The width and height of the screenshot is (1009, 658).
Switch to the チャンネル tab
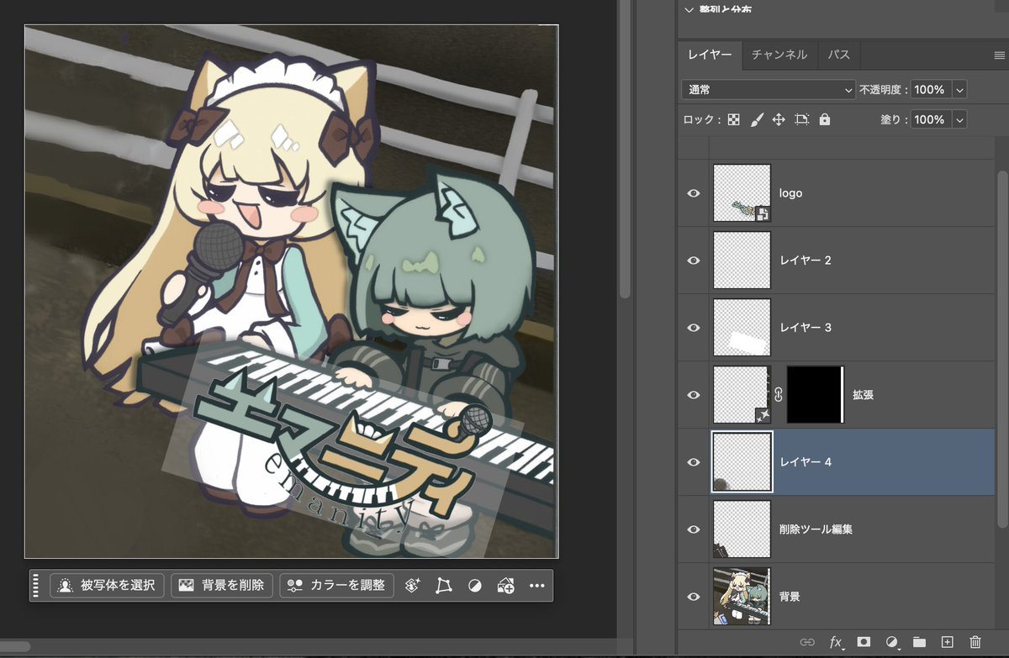[780, 55]
